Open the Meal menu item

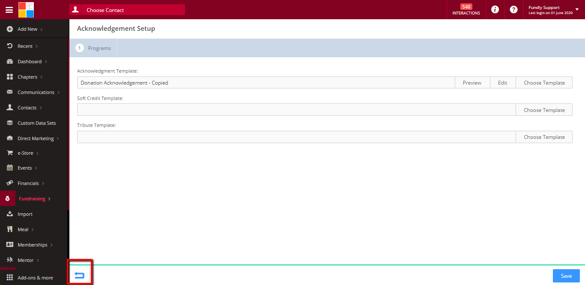pos(23,229)
